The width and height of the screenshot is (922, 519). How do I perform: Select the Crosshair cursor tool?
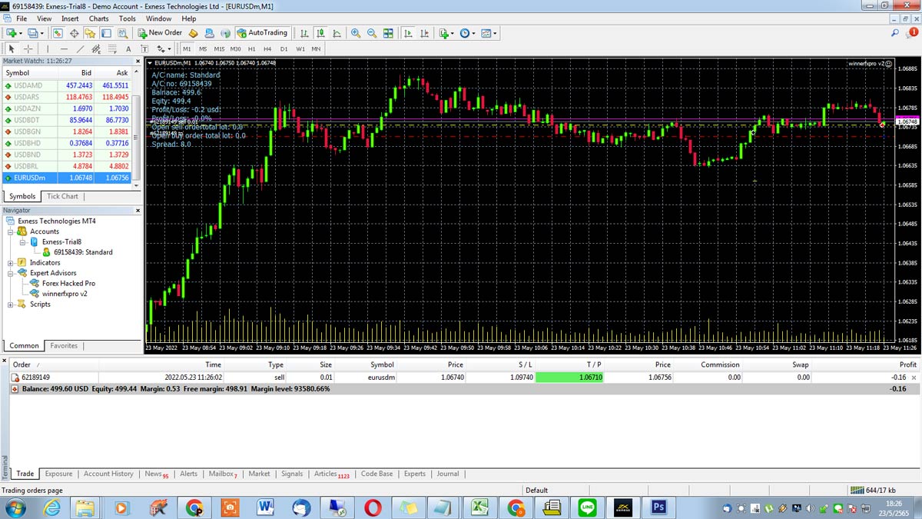[x=28, y=48]
